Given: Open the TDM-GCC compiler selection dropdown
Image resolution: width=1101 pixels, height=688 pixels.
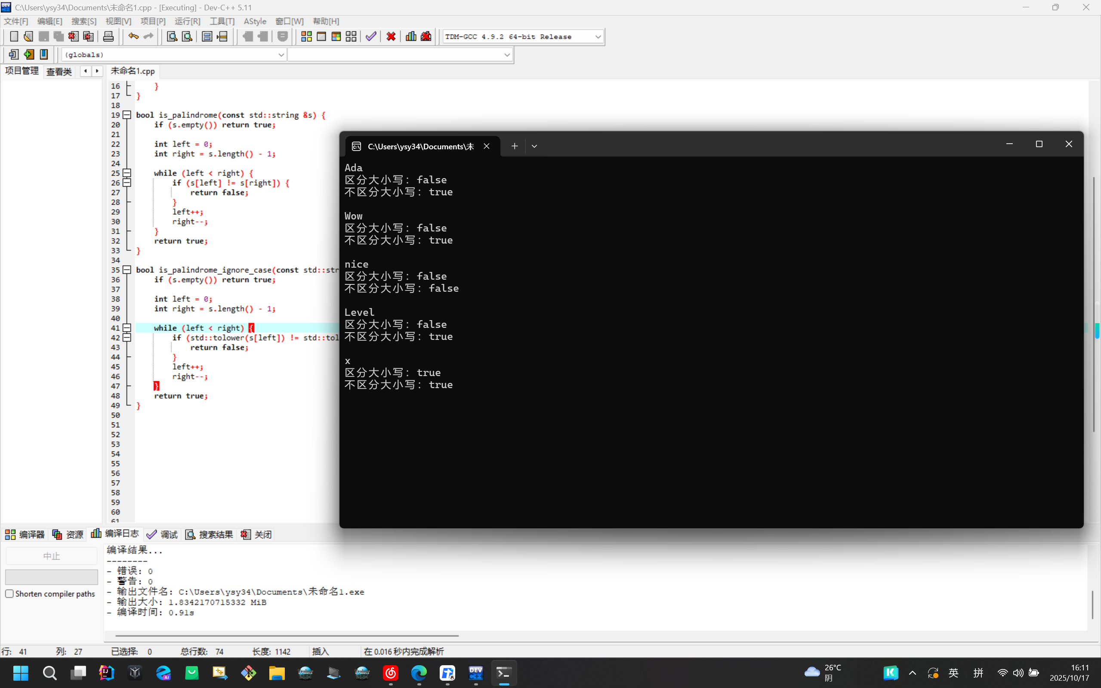Looking at the screenshot, I should tap(598, 37).
